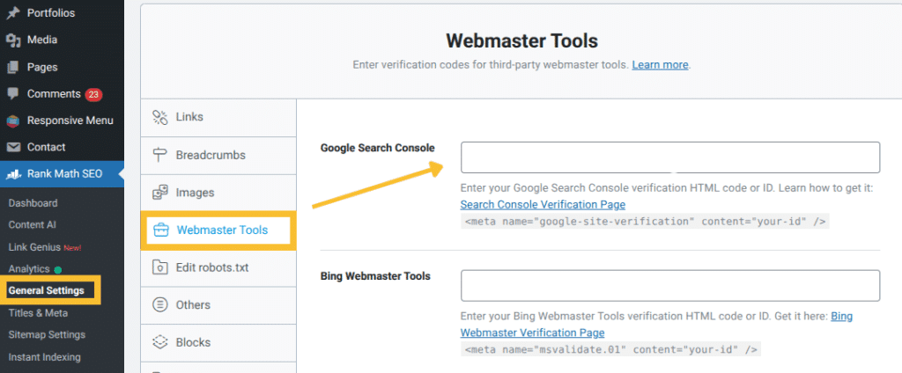
Task: Click the Others circle icon
Action: coord(159,304)
